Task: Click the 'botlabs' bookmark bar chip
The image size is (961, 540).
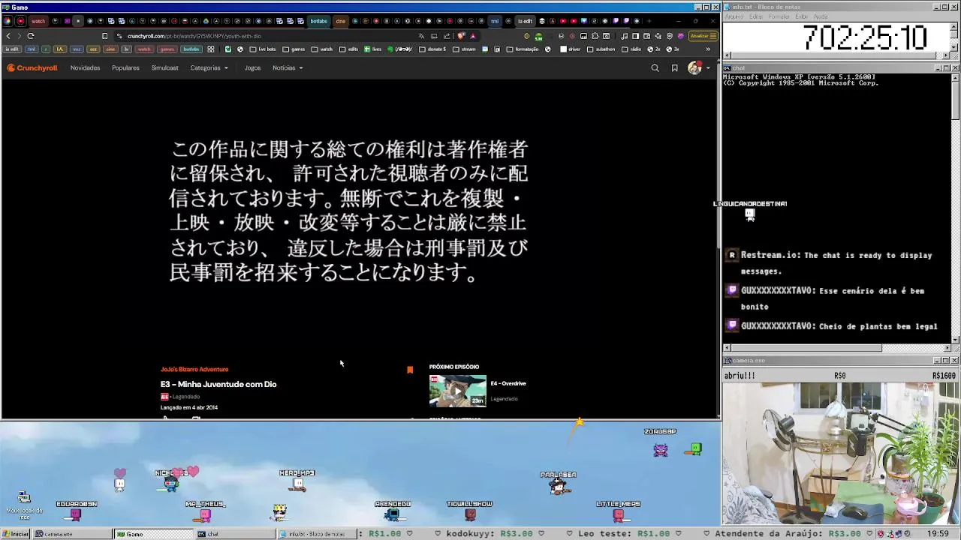Action: tap(191, 49)
